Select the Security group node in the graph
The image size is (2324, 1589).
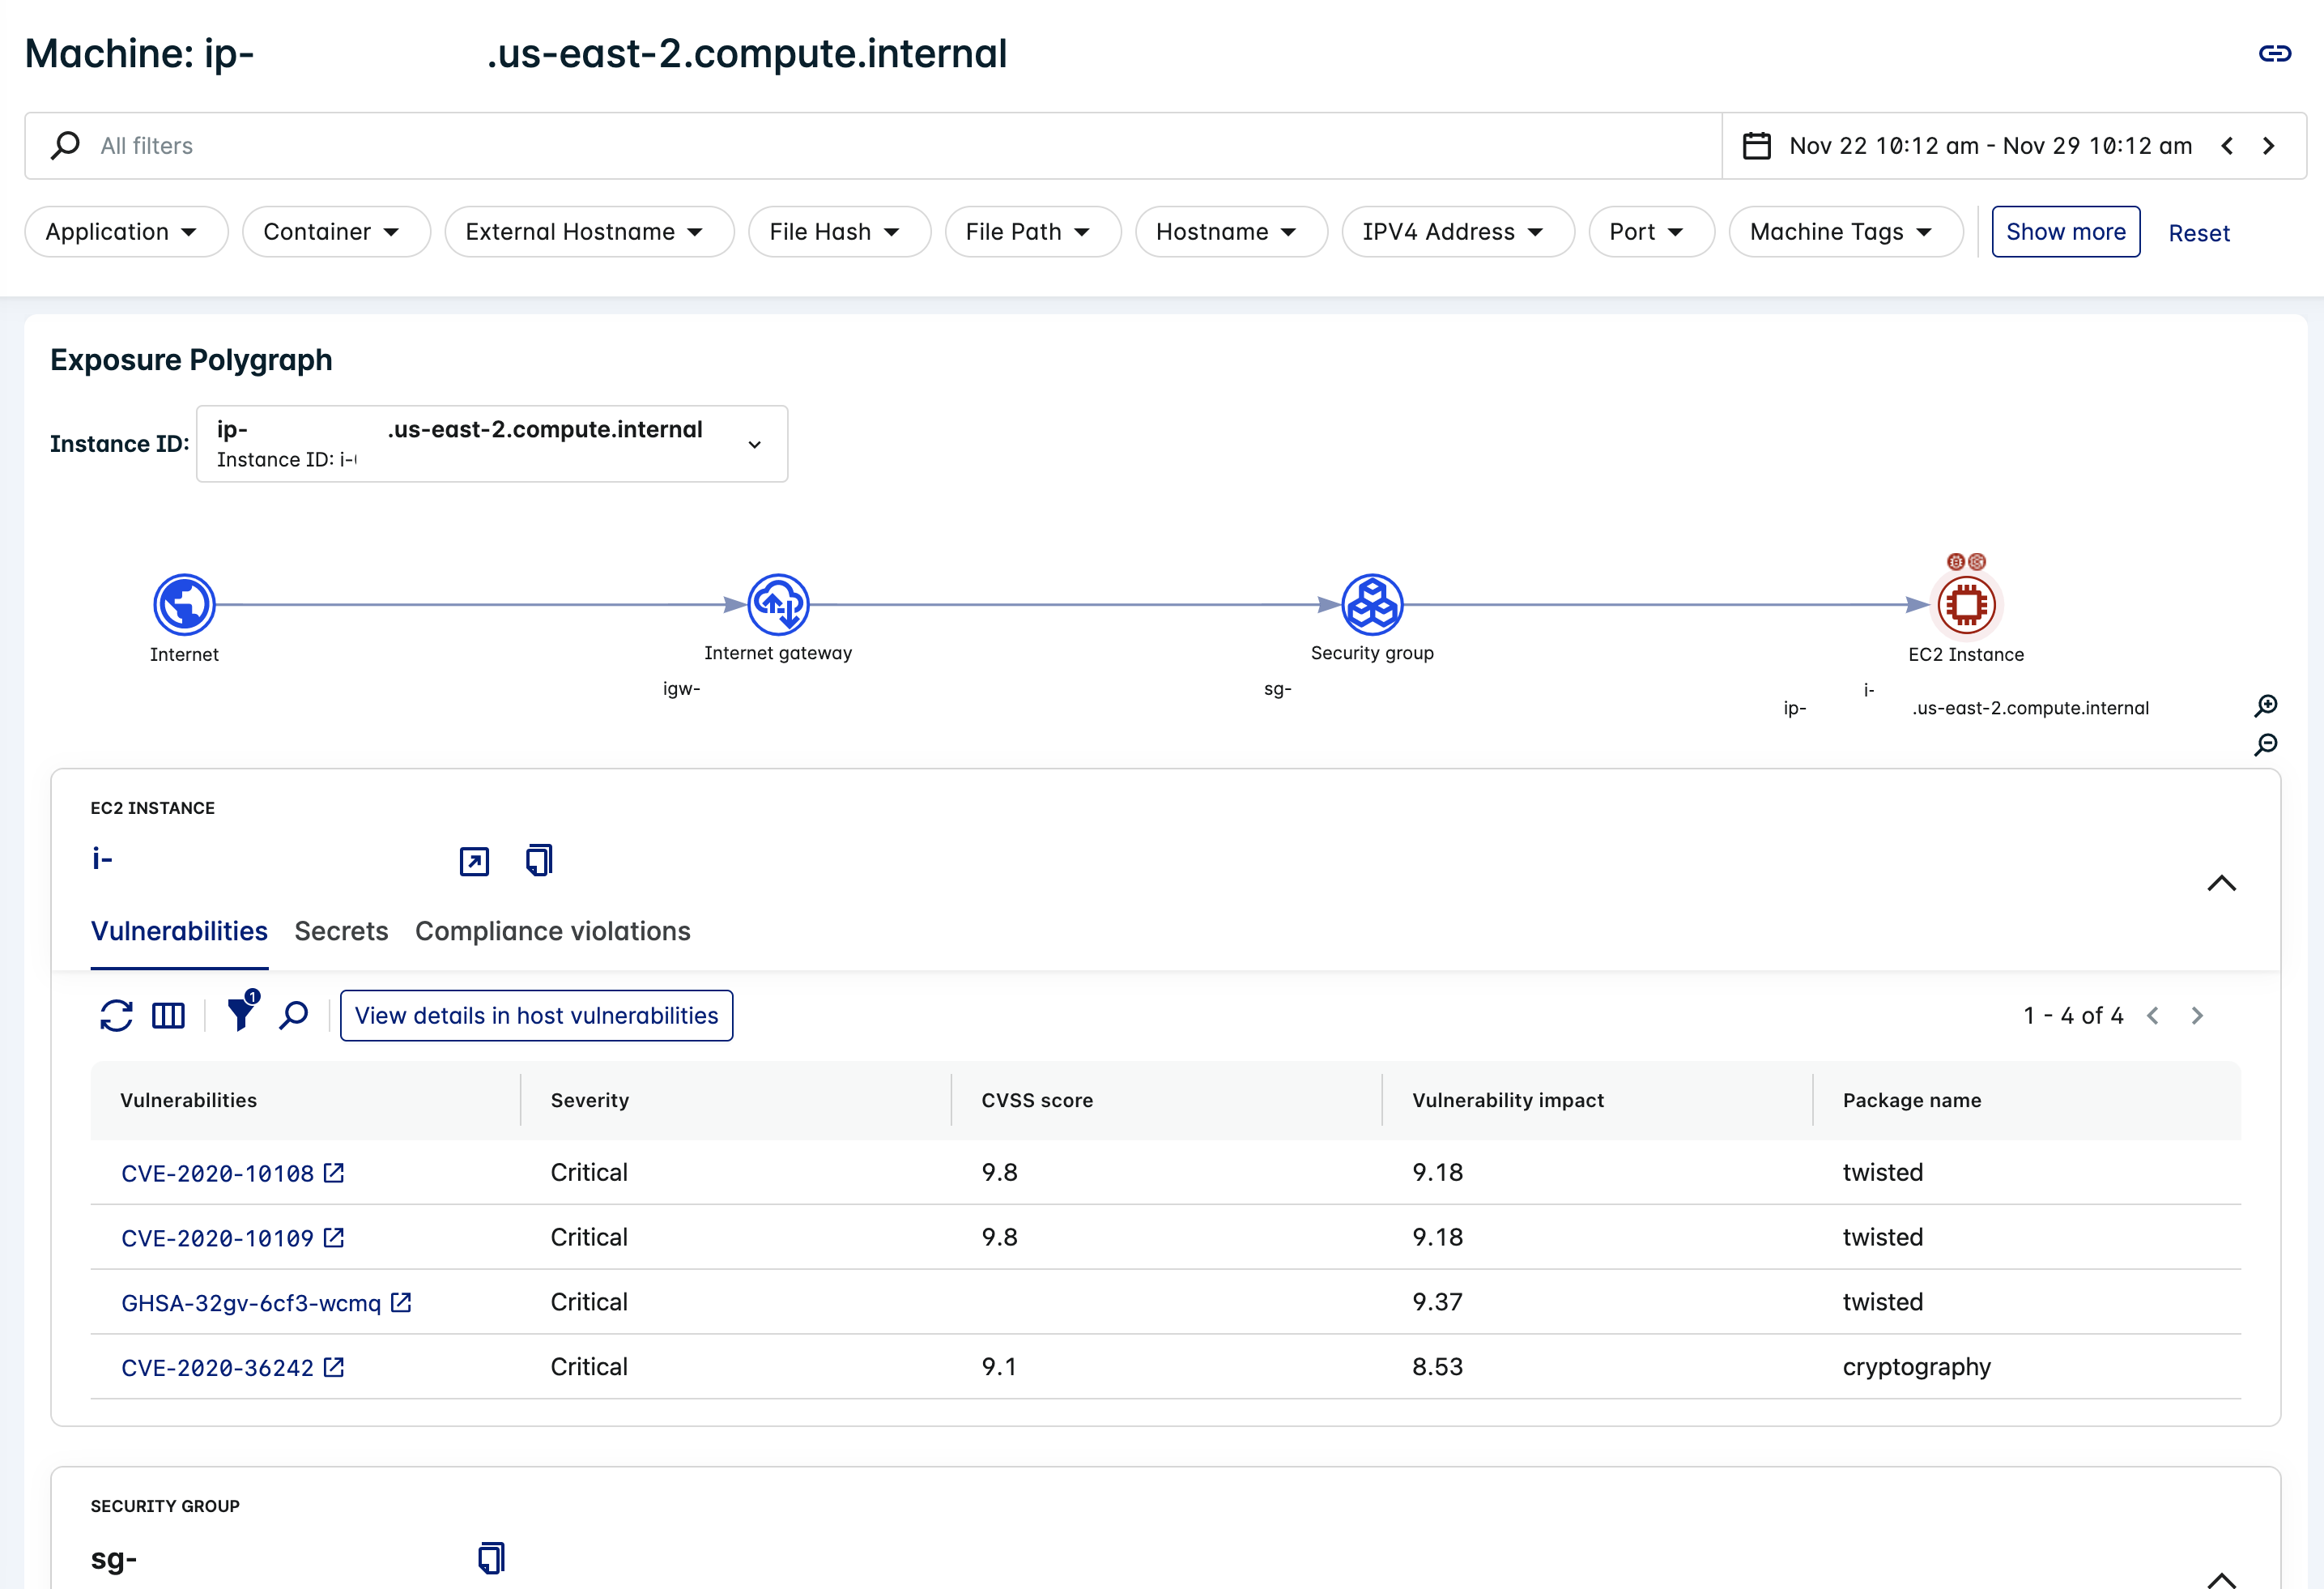pyautogui.click(x=1372, y=604)
